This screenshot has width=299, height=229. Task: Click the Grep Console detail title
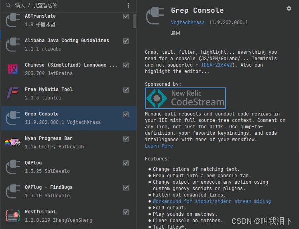point(197,10)
